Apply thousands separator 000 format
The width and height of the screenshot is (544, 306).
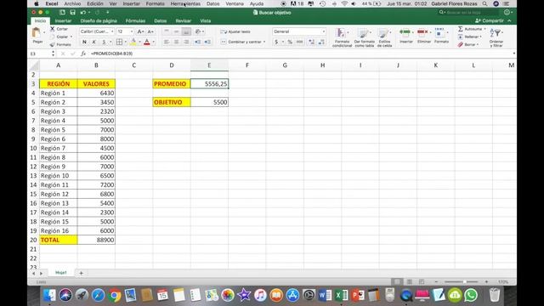pyautogui.click(x=300, y=42)
